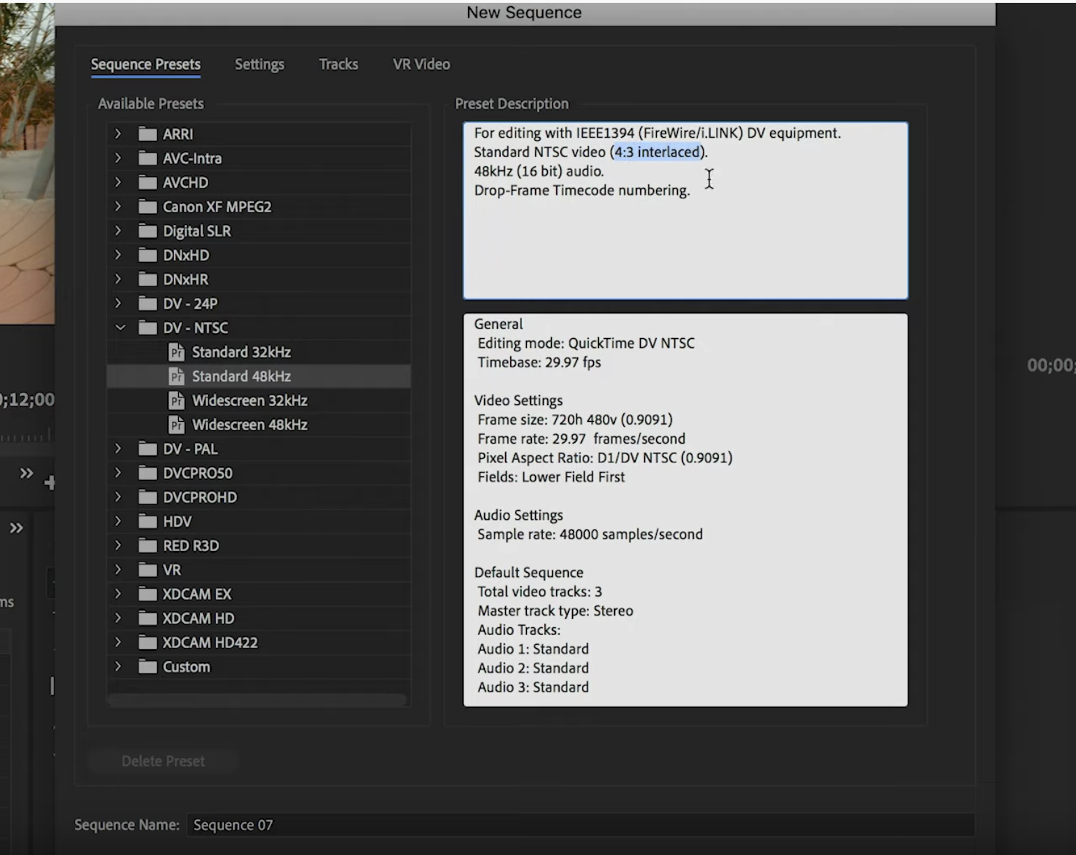Click the XDCAM HD422 folder icon
This screenshot has width=1076, height=855.
tap(147, 643)
